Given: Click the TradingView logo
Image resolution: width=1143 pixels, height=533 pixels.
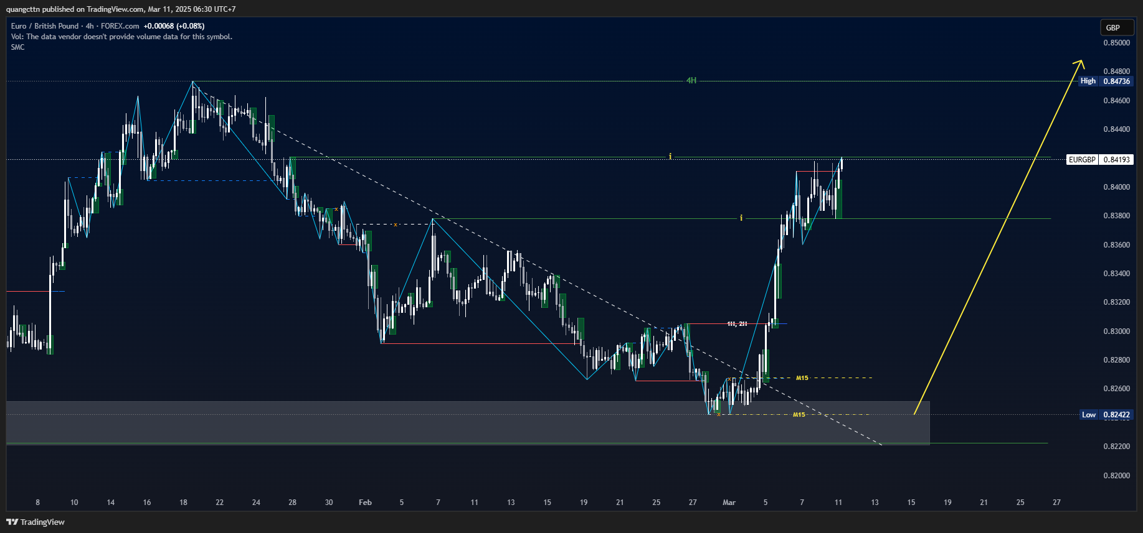Looking at the screenshot, I should click(x=36, y=522).
